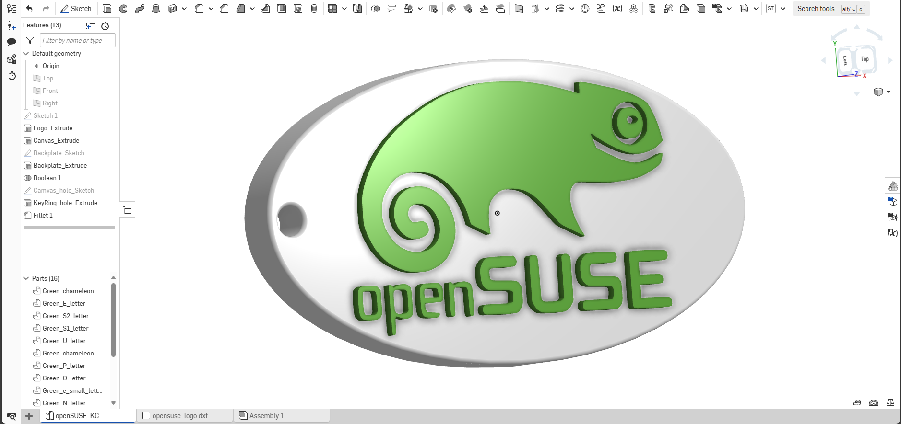Viewport: 901px width, 424px height.
Task: Select the Logo_Extrude feature
Action: 53,128
